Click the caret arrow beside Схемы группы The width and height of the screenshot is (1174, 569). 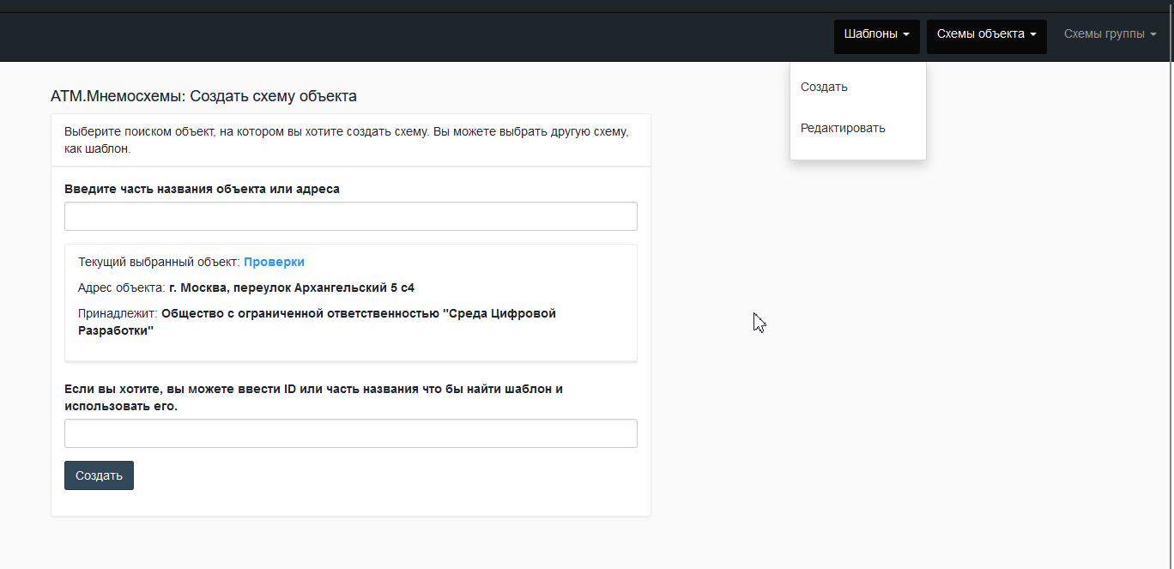pyautogui.click(x=1153, y=35)
